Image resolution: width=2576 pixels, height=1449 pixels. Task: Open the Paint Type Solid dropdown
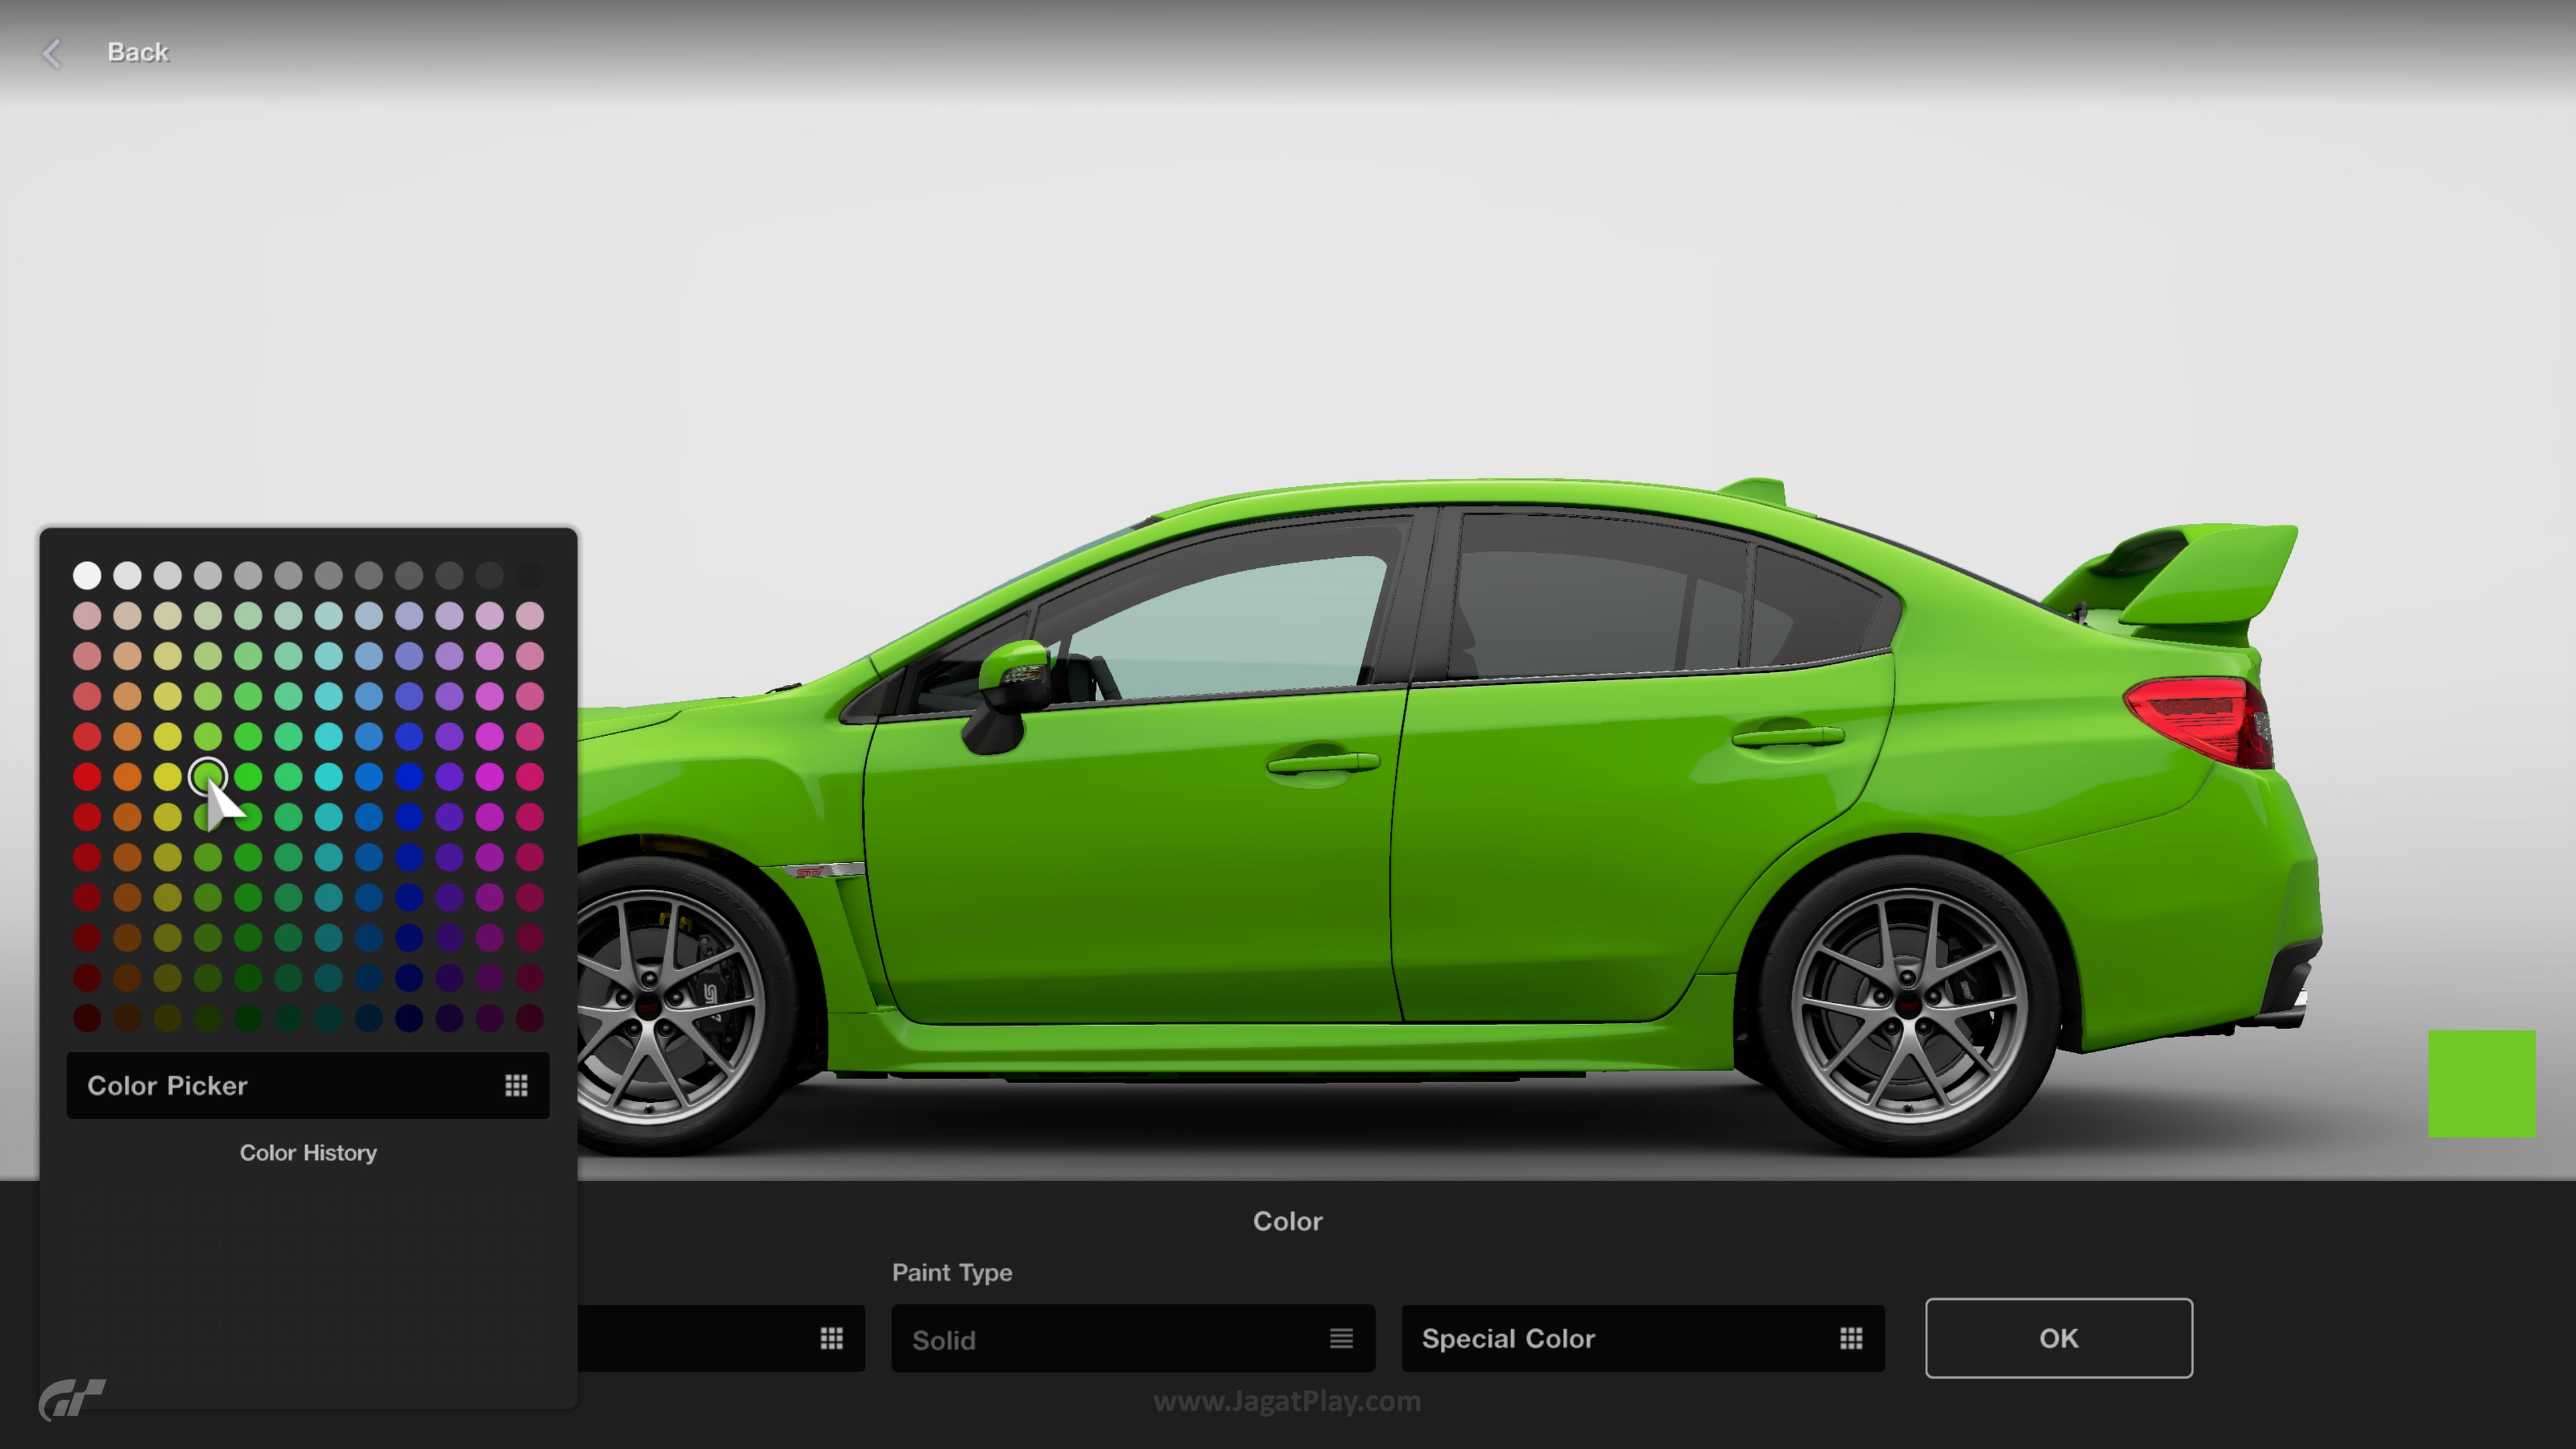click(1133, 1338)
